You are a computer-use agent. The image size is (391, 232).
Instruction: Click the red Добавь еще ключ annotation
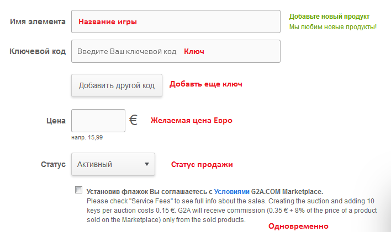(205, 84)
